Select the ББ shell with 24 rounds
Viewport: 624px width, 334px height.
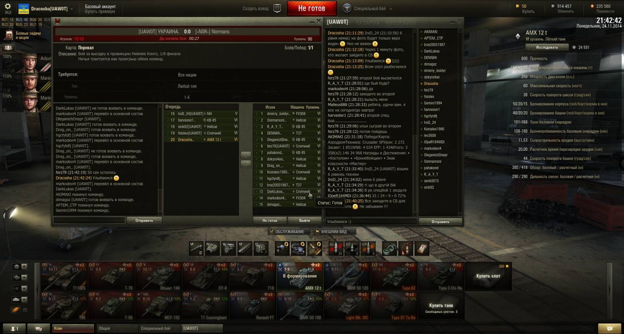[x=336, y=248]
